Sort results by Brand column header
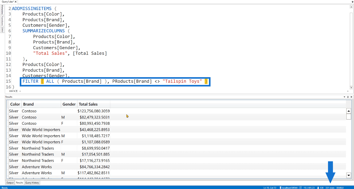This screenshot has width=354, height=189. coord(41,104)
